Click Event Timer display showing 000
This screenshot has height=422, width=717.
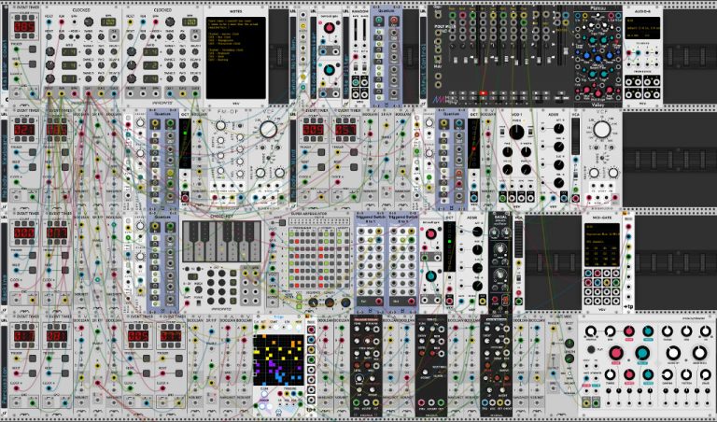23,232
